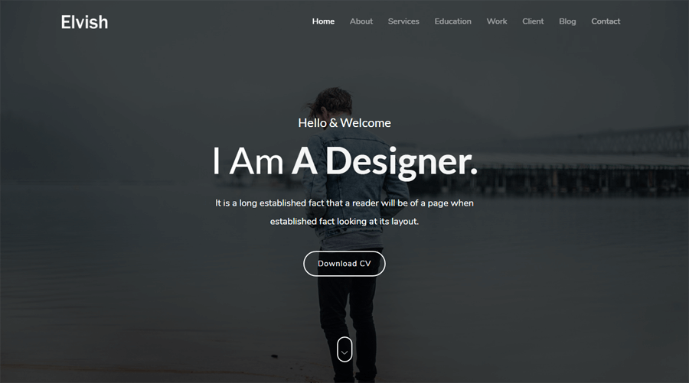The height and width of the screenshot is (383, 689).
Task: Jump to the Contact section
Action: click(x=606, y=21)
